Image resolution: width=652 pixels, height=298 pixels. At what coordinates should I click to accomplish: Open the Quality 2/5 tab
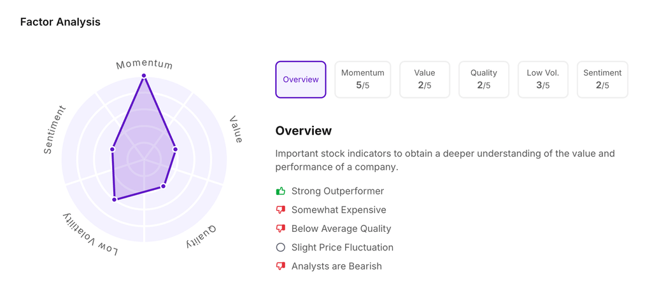coord(484,79)
